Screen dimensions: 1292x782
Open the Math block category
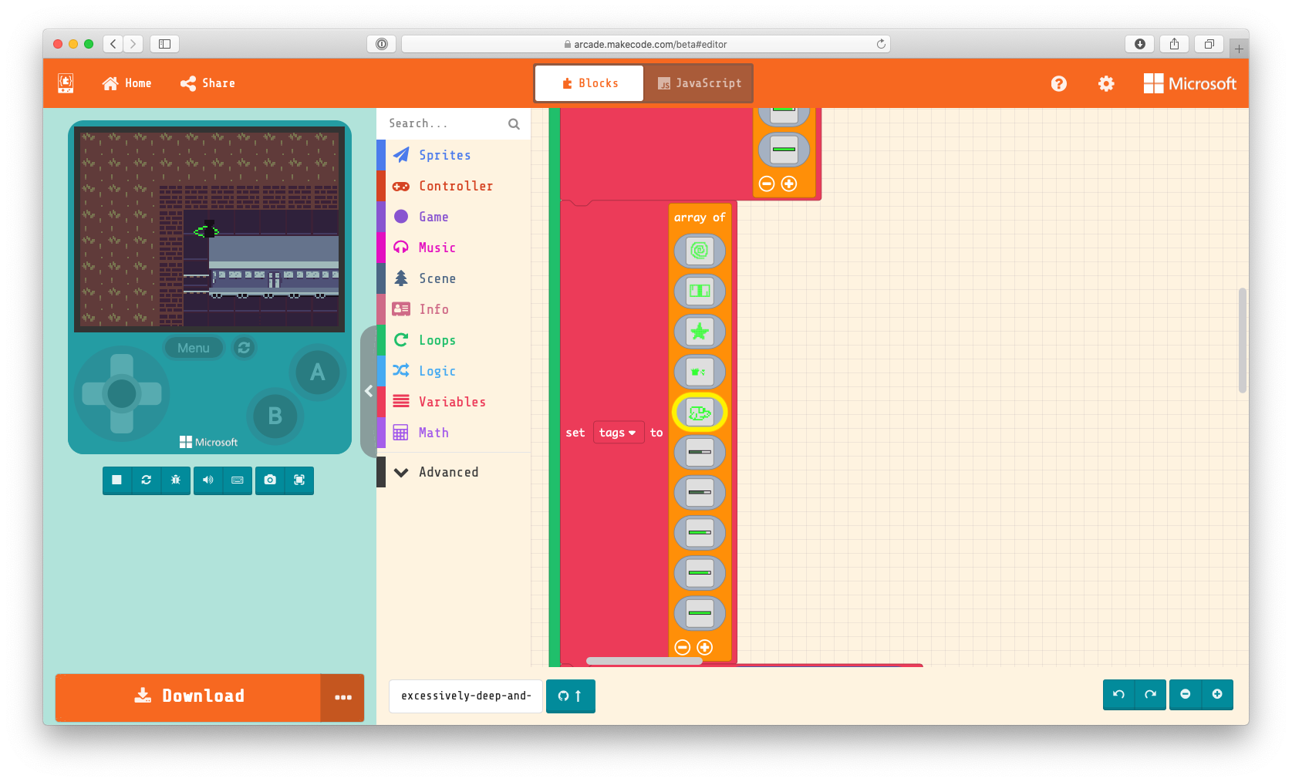pos(454,433)
